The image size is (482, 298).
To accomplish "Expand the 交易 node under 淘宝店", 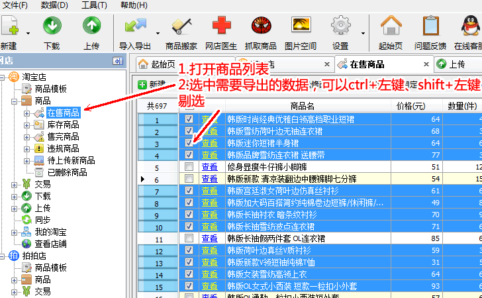I will click(14, 185).
